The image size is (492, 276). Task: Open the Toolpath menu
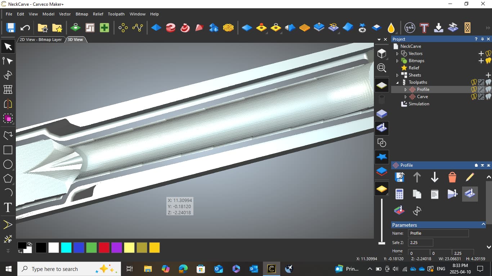[x=116, y=14]
